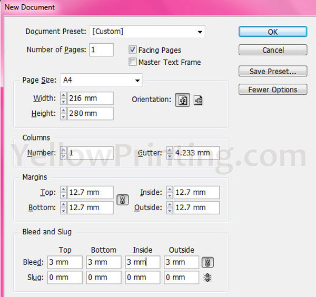Select the portrait orientation icon
Screen dimensions: 316x297
coord(183,100)
